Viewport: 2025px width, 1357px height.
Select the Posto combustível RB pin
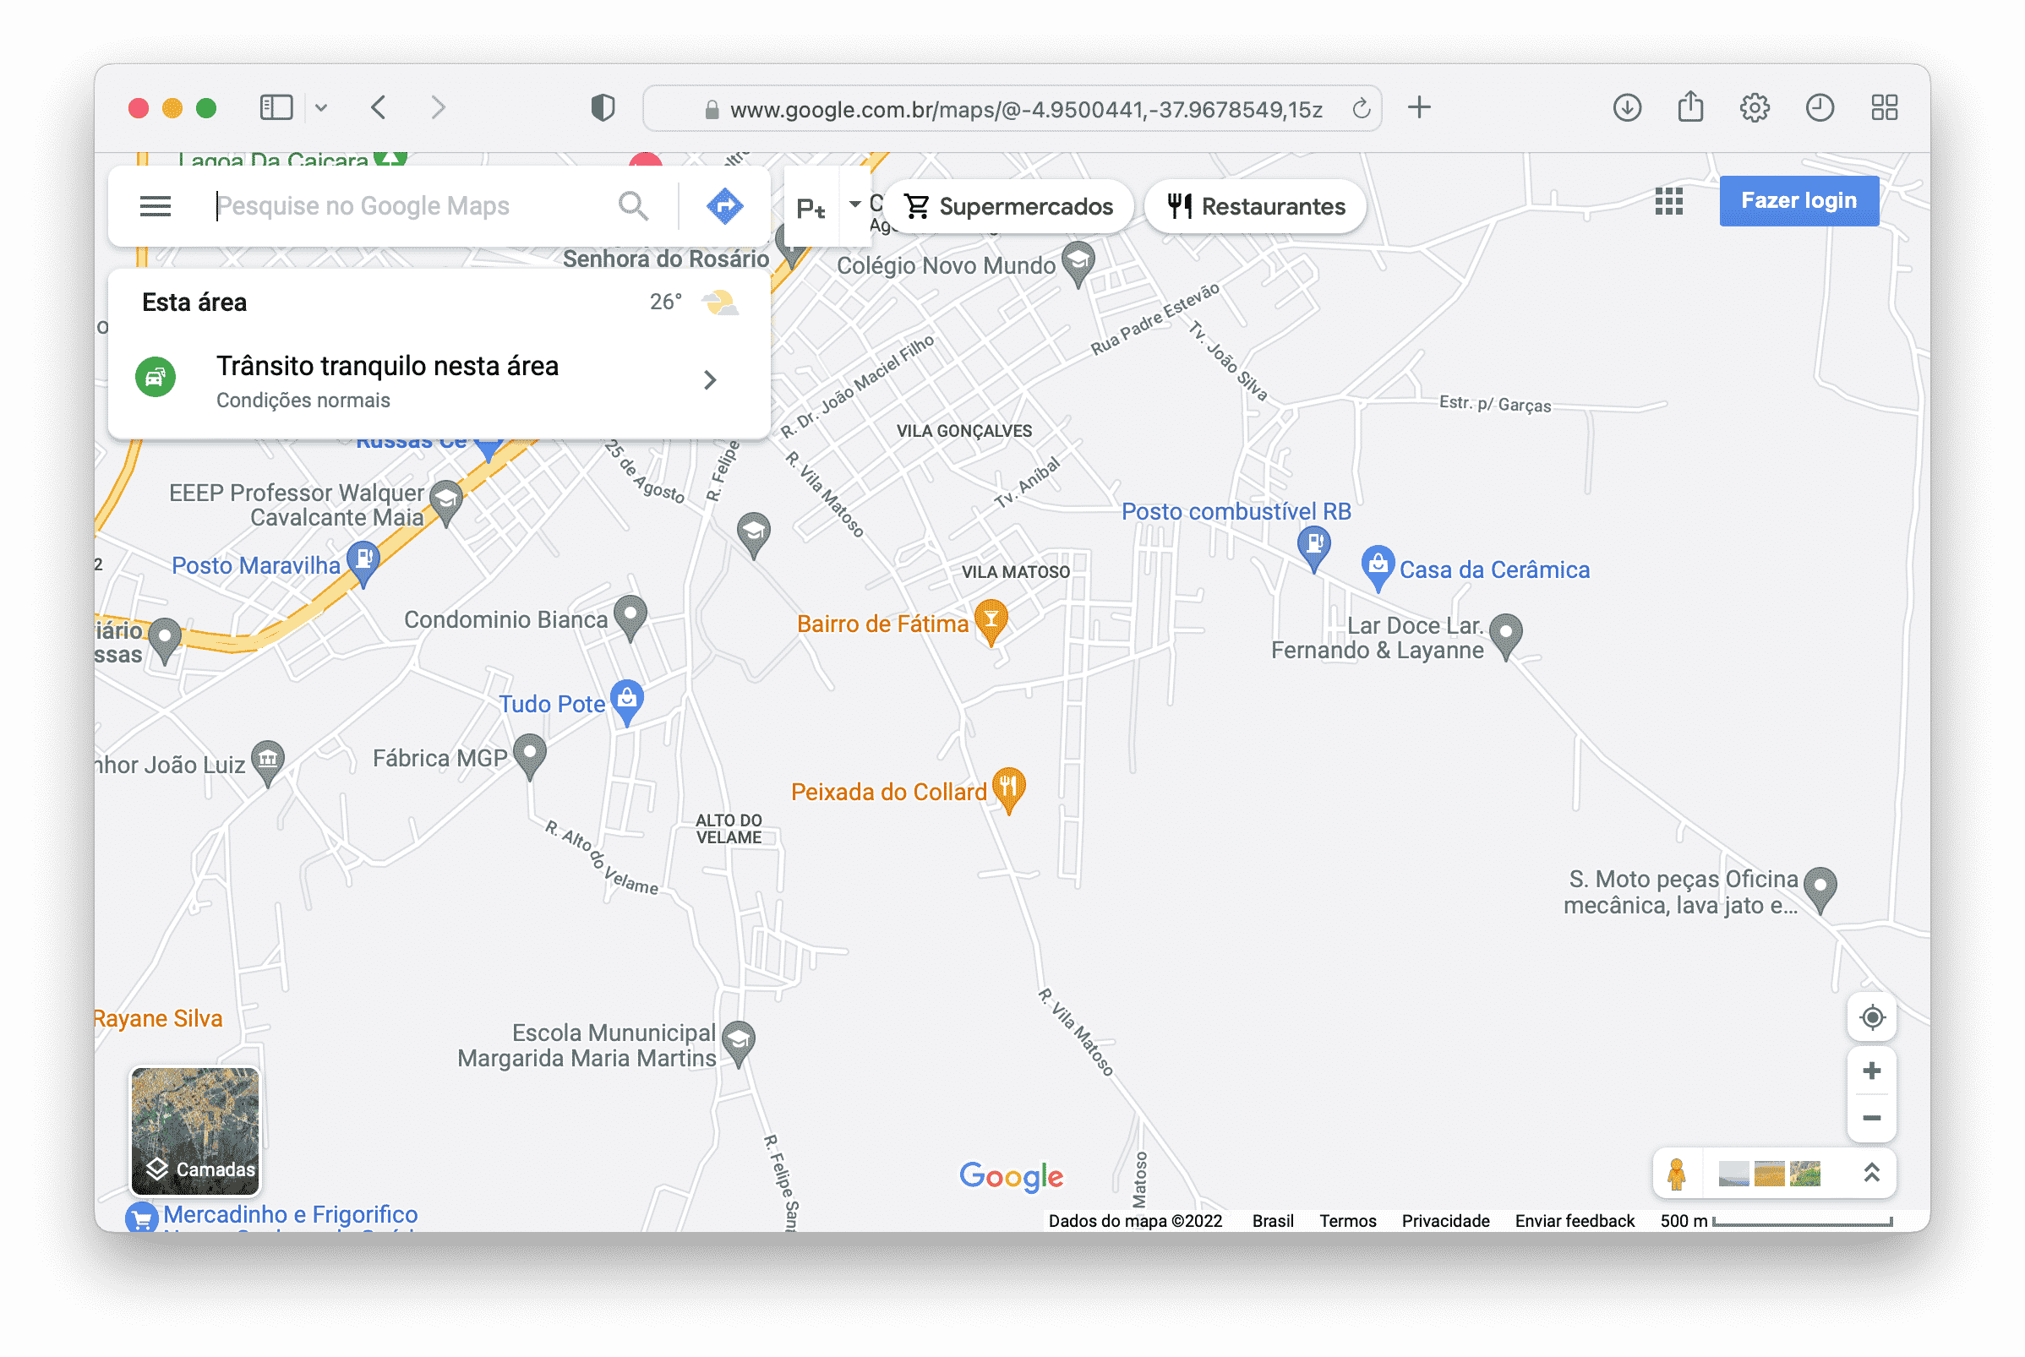1313,547
